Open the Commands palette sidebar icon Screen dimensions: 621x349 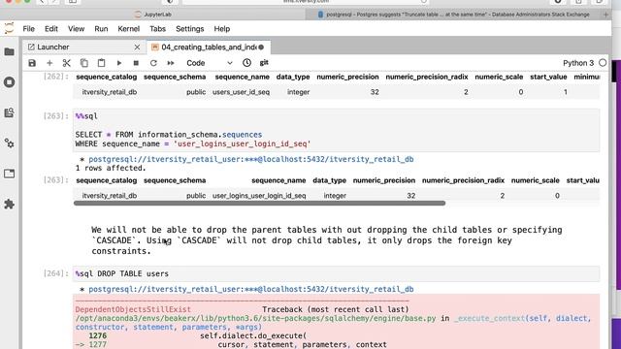pyautogui.click(x=9, y=112)
